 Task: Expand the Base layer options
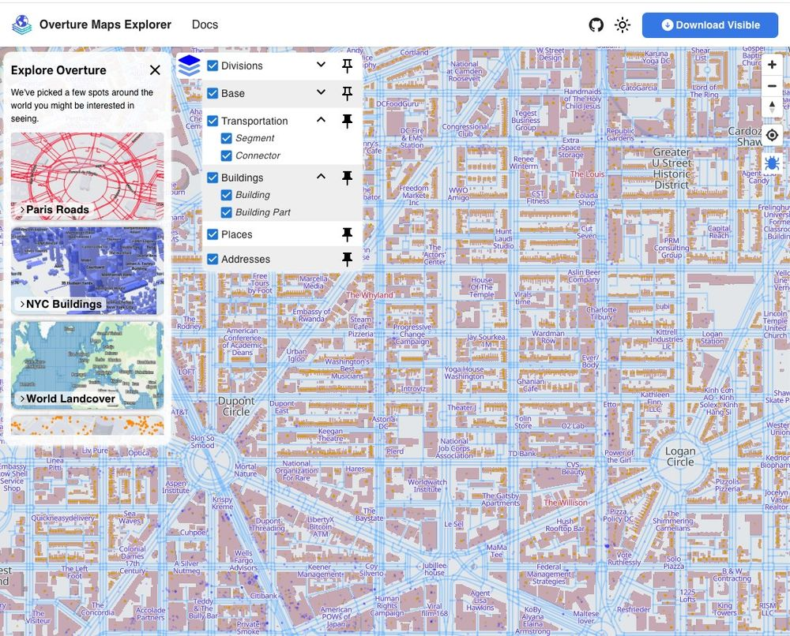(x=319, y=93)
